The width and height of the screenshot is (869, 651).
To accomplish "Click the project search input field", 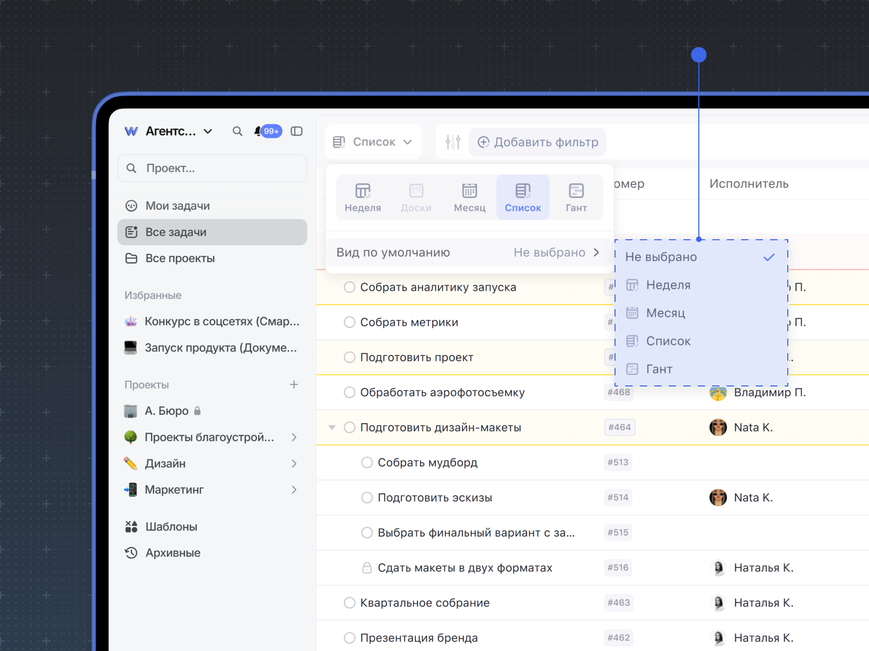I will tap(212, 168).
